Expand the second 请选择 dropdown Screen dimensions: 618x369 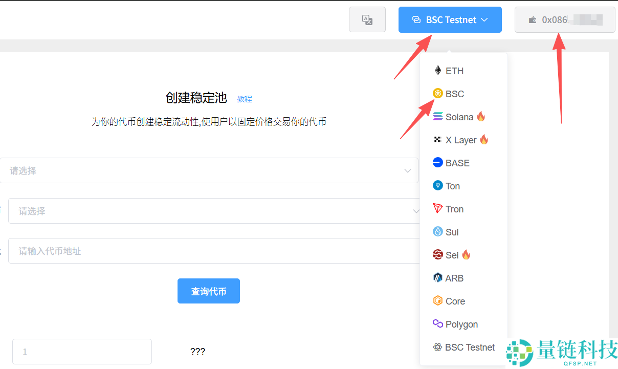pos(214,211)
